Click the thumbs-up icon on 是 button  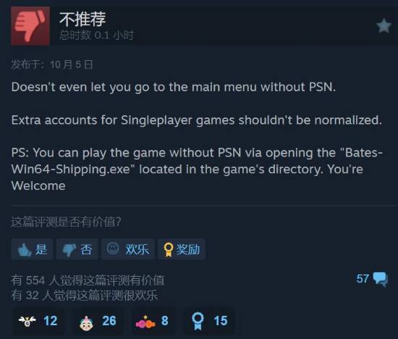25,250
